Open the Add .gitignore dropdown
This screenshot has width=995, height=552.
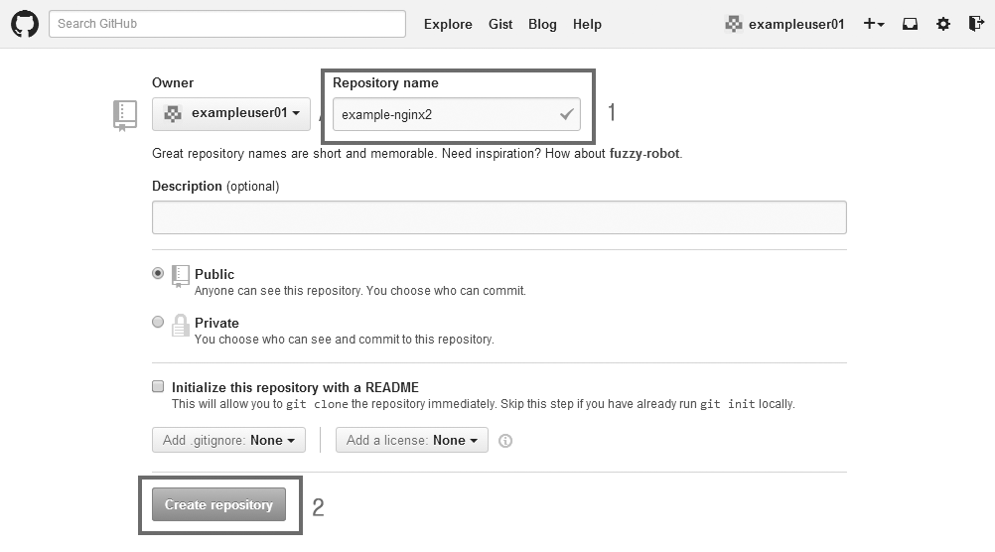pyautogui.click(x=228, y=440)
